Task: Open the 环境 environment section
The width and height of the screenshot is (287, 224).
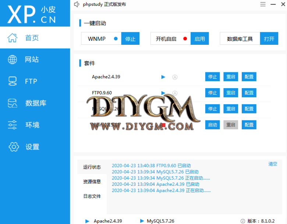Action: pos(35,125)
